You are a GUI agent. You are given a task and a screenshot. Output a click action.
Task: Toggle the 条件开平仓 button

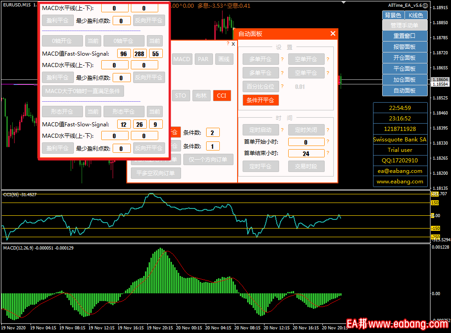(x=260, y=100)
